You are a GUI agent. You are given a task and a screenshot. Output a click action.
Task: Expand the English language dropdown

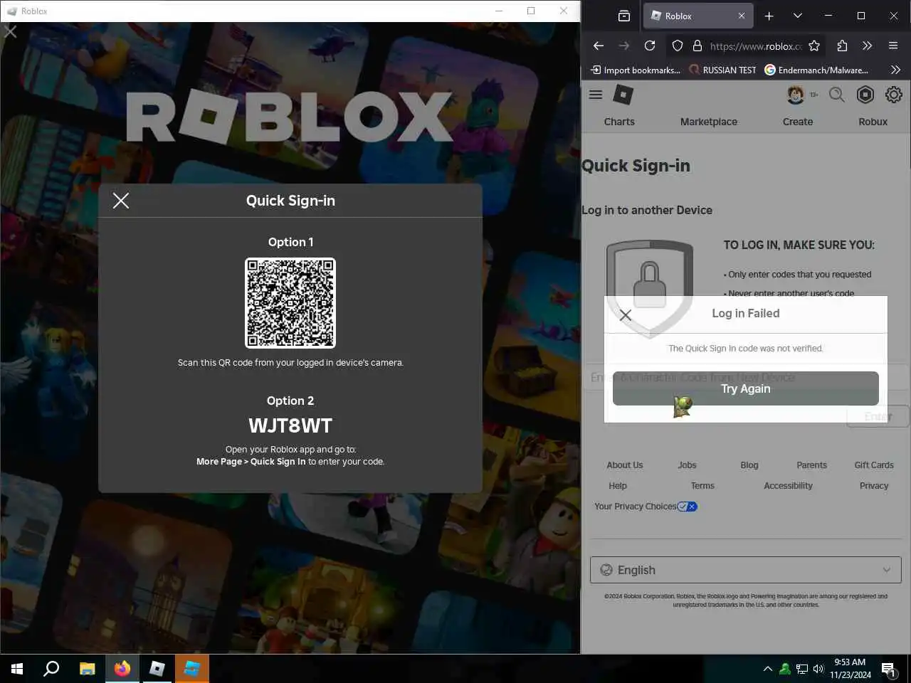[745, 570]
